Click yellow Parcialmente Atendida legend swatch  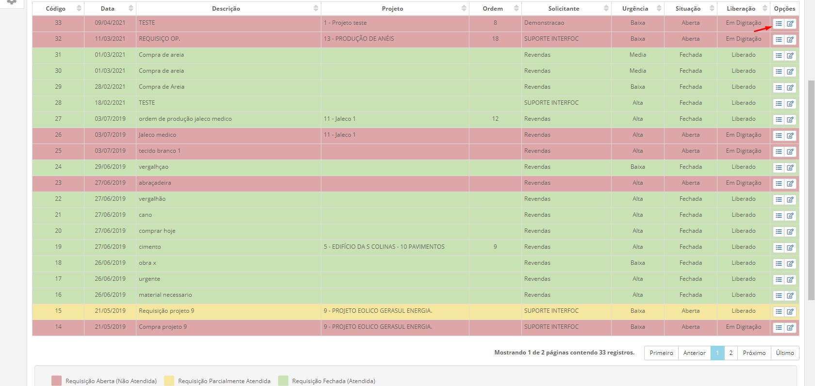click(169, 381)
